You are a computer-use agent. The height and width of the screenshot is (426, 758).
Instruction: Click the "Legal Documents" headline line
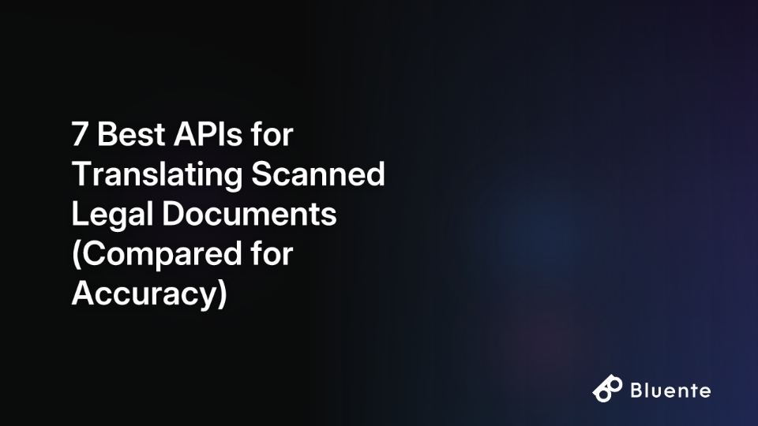(204, 214)
